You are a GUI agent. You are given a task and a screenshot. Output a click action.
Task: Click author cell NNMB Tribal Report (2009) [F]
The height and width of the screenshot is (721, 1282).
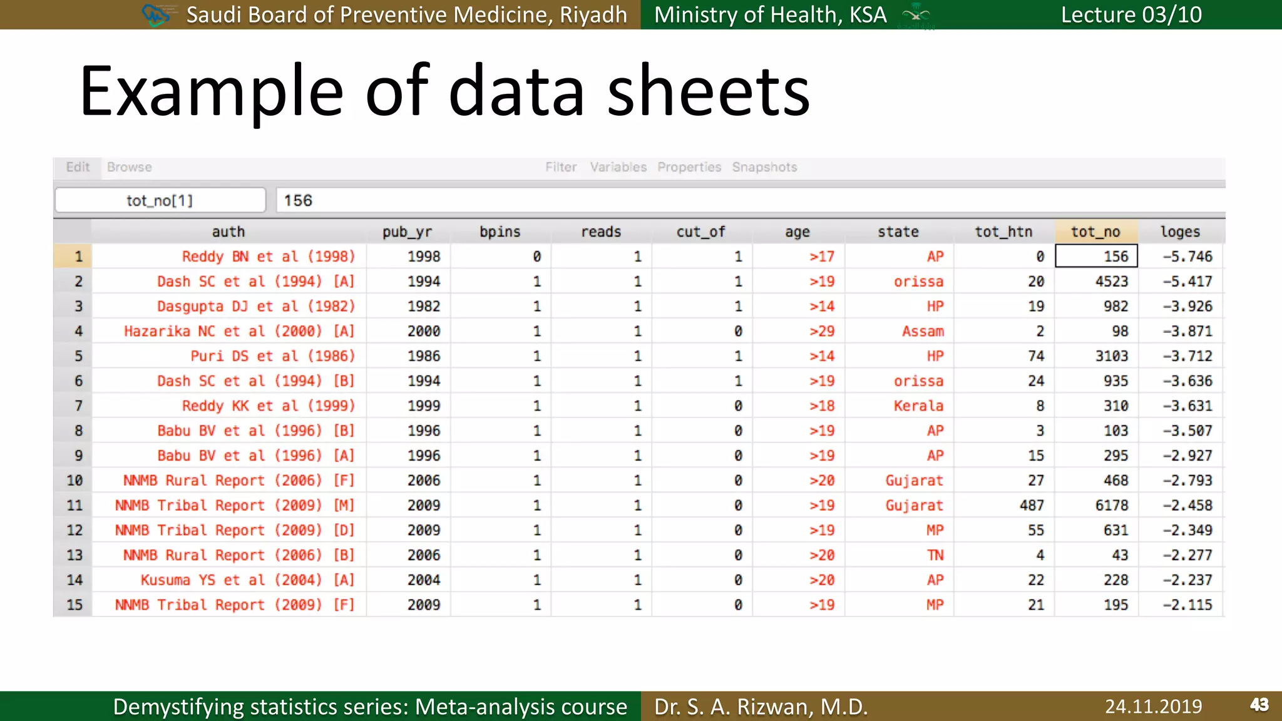point(229,605)
